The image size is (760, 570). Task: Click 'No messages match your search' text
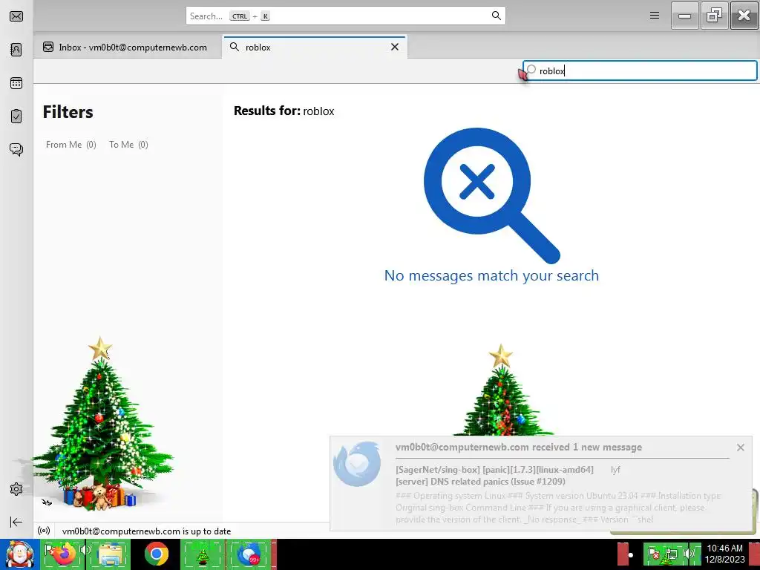tap(491, 275)
